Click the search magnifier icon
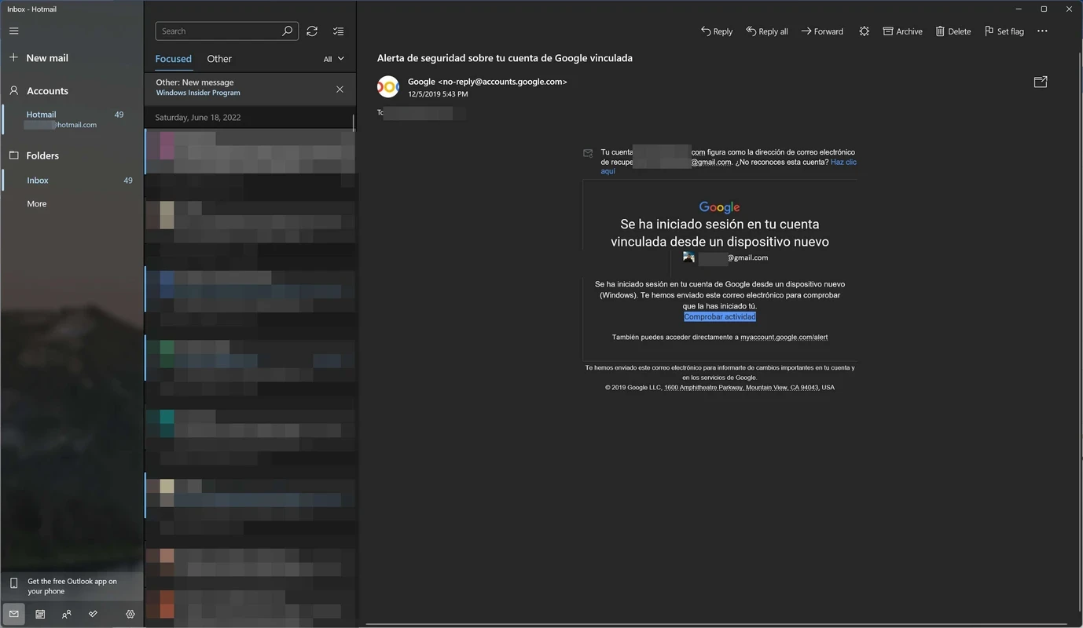This screenshot has width=1083, height=628. point(288,31)
